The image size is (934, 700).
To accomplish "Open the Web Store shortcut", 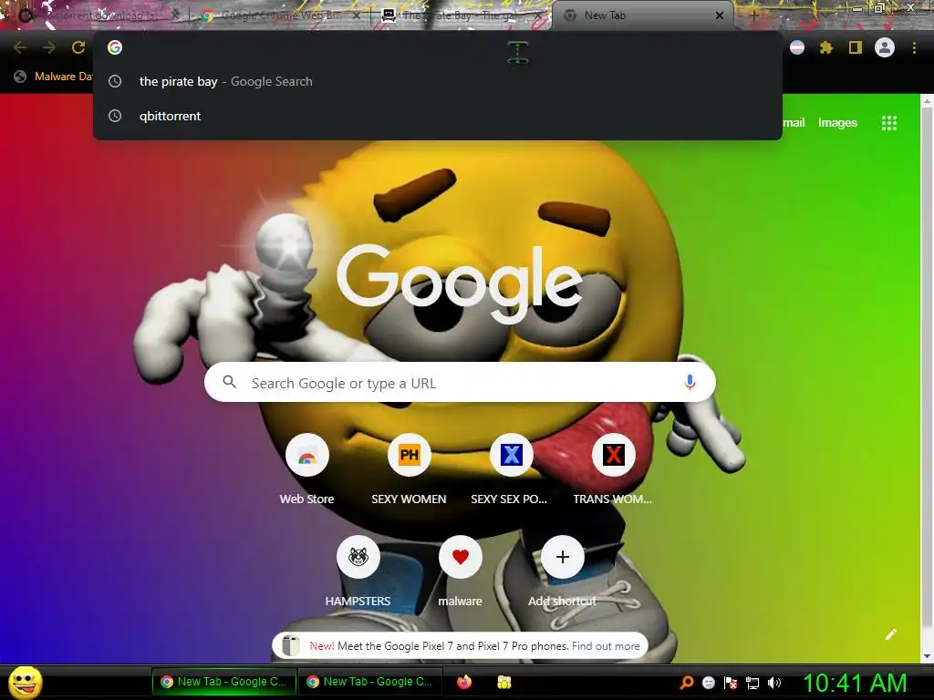I will [307, 469].
